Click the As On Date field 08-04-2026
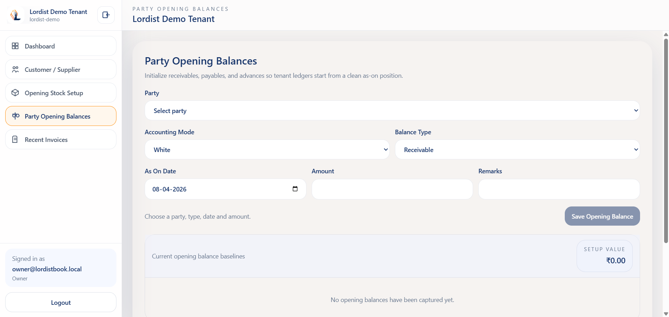The width and height of the screenshot is (669, 317). tap(225, 189)
